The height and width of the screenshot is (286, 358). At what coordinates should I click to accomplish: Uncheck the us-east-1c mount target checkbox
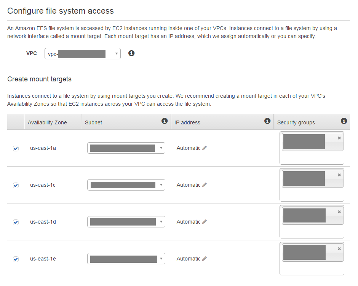pyautogui.click(x=16, y=185)
